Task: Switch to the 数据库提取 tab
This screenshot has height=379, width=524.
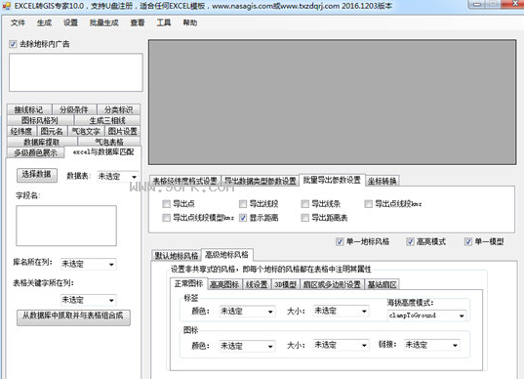Action: tap(41, 142)
